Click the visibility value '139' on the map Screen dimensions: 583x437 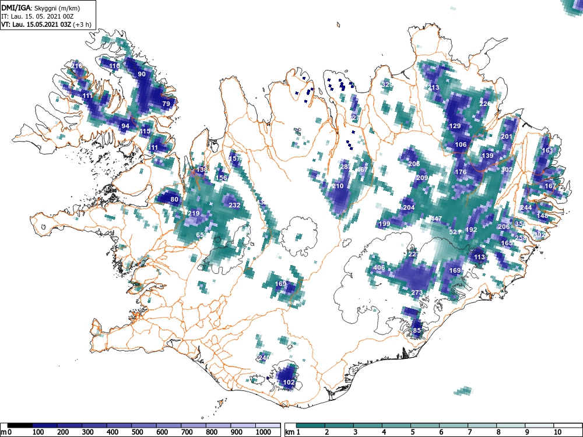[487, 156]
